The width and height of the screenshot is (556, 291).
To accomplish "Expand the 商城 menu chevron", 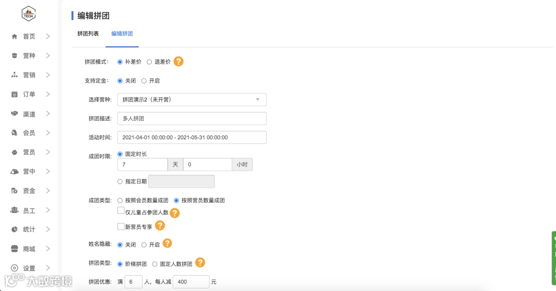I will point(48,248).
